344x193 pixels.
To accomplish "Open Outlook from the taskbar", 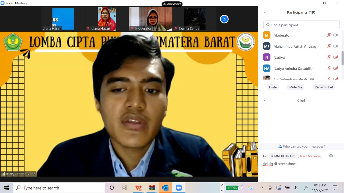I will pos(165,188).
